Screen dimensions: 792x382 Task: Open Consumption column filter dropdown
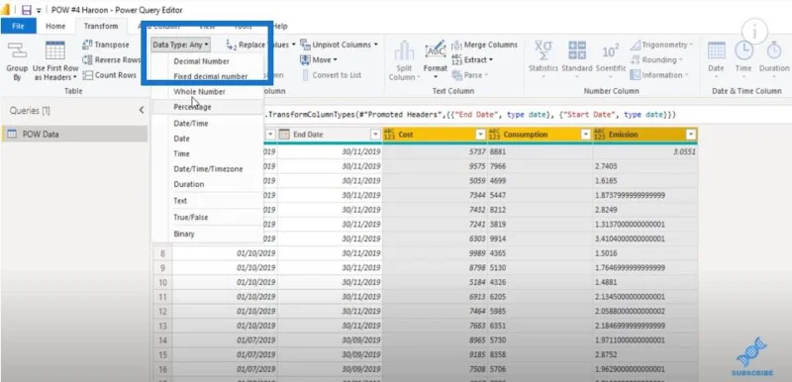tap(585, 135)
